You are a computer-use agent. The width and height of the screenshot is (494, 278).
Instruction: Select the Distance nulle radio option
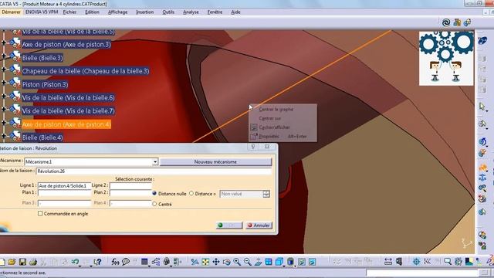click(154, 193)
